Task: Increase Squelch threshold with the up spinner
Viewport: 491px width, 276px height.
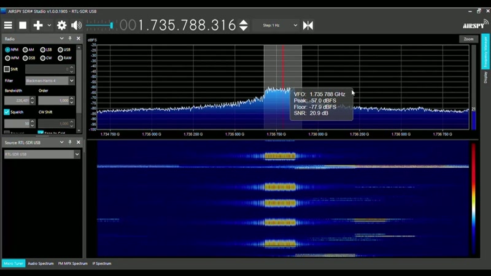Action: [33, 121]
